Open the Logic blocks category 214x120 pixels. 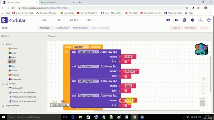(x=12, y=53)
